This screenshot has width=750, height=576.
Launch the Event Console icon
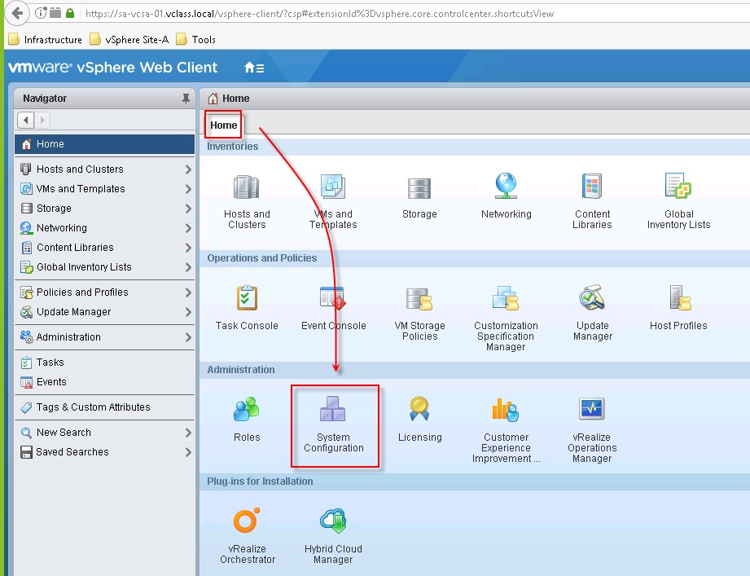tap(333, 298)
